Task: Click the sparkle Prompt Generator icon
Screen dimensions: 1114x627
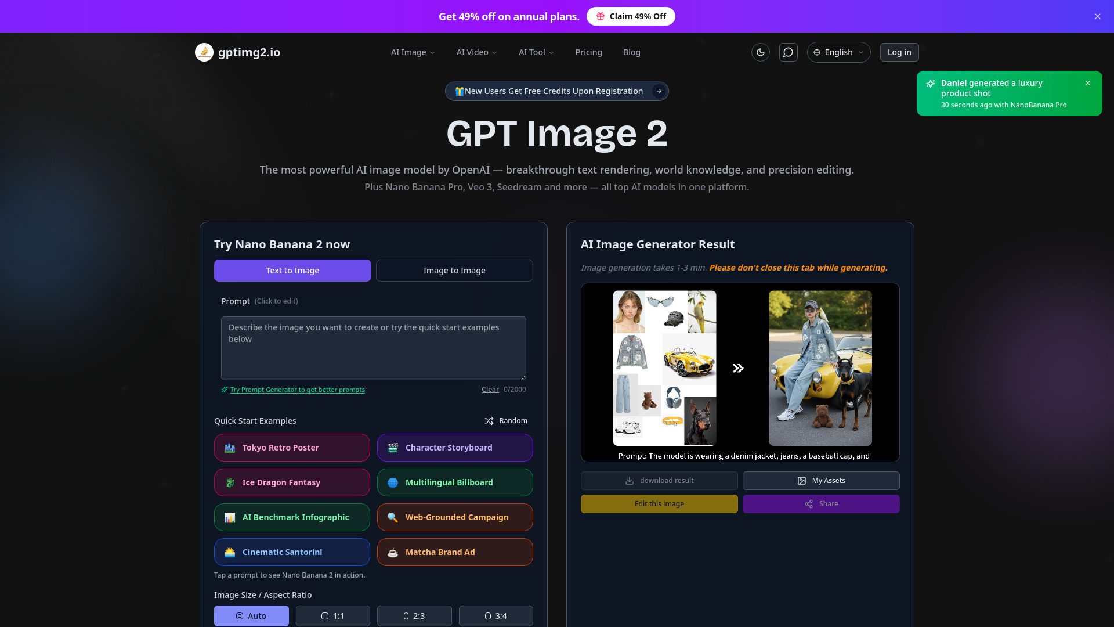Action: (224, 390)
